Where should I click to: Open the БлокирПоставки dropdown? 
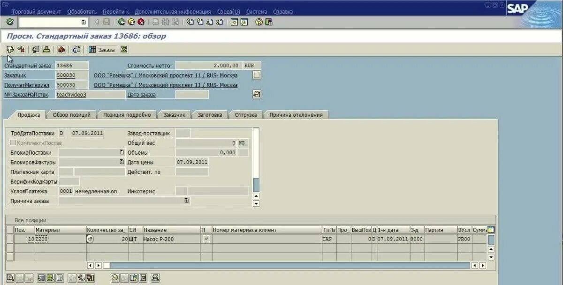click(122, 152)
